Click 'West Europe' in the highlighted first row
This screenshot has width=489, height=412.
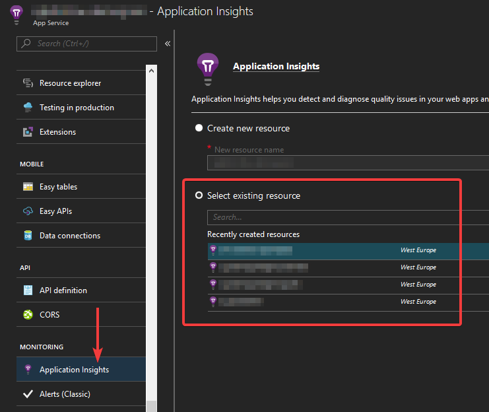(418, 250)
